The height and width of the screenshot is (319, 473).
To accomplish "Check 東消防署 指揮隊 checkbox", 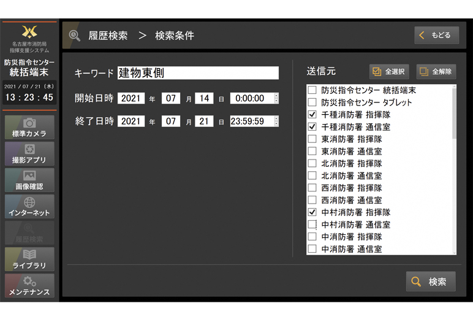I will [312, 139].
